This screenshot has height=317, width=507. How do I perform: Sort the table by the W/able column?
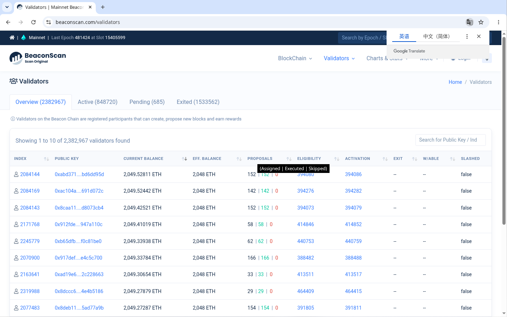[x=452, y=159]
